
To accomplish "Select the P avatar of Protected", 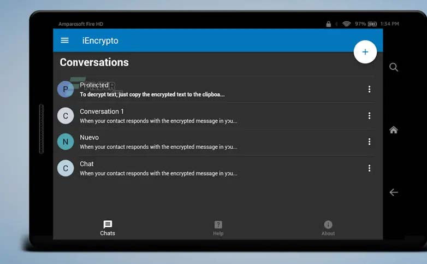I will (x=66, y=89).
